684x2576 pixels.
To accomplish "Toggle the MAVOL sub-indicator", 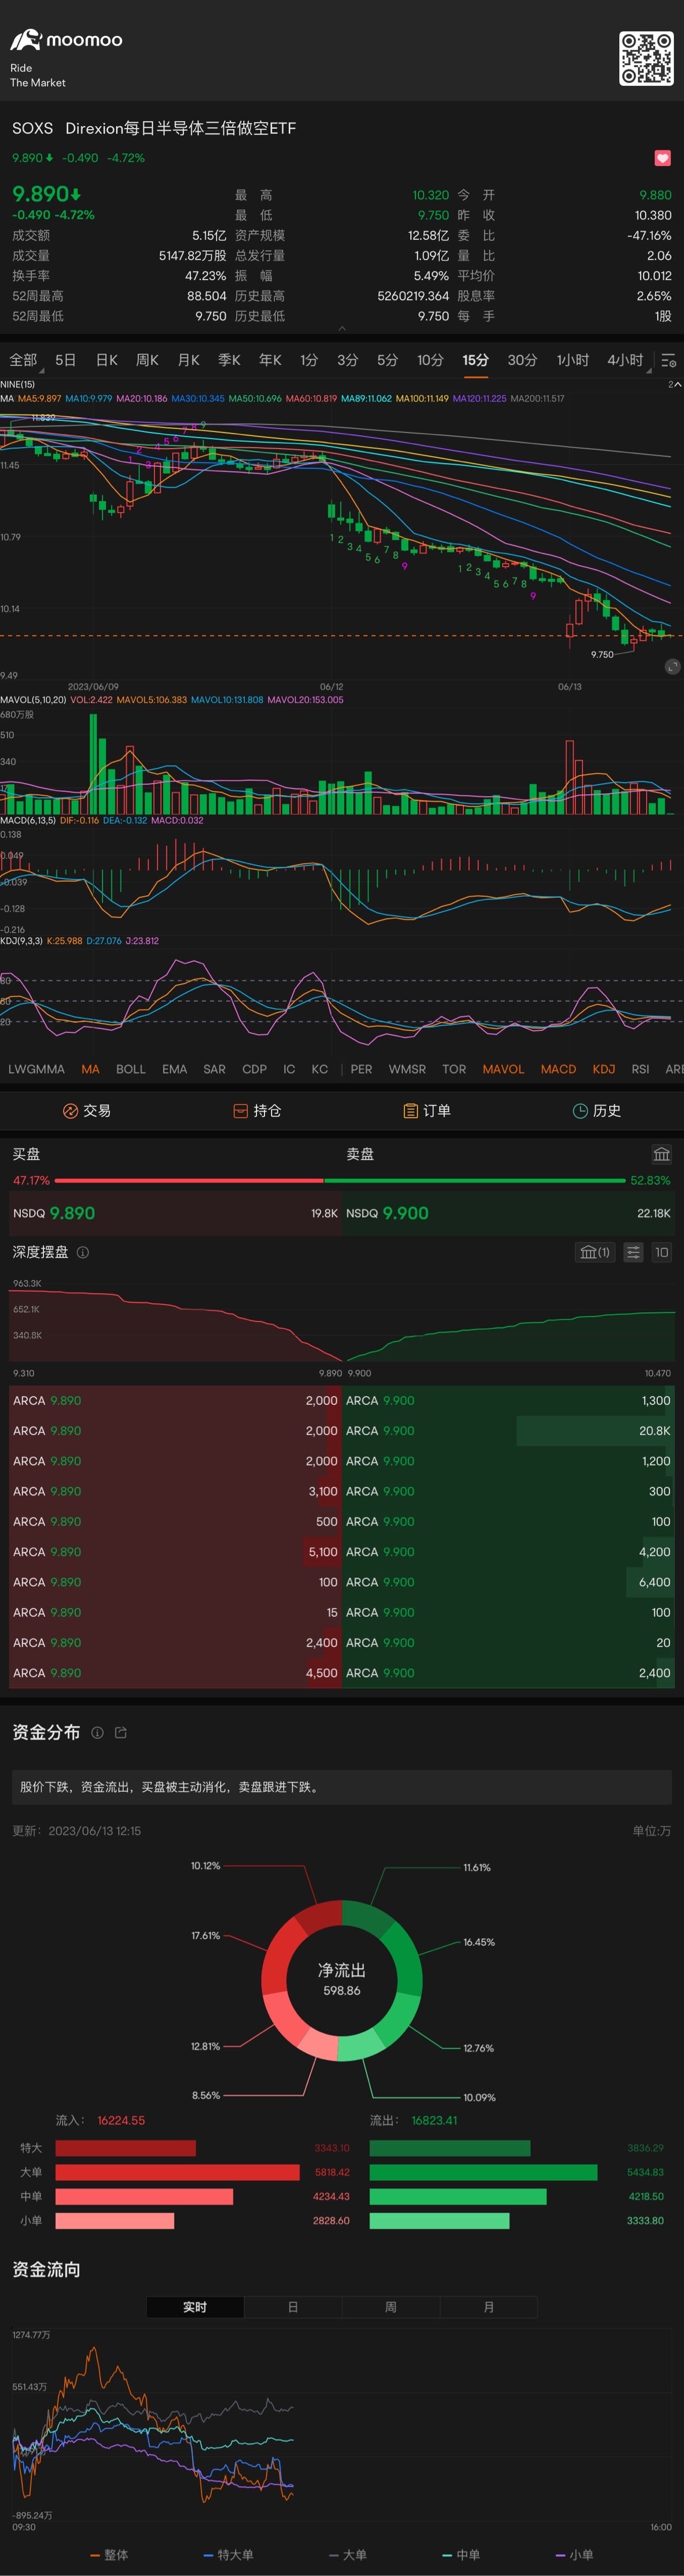I will [x=503, y=1069].
